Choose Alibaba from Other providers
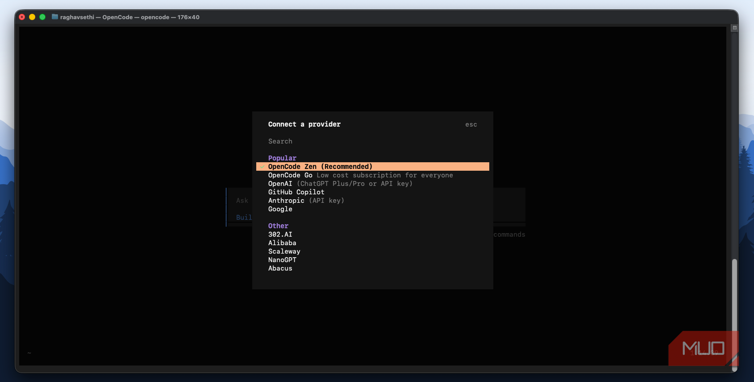The width and height of the screenshot is (754, 382). point(373,243)
